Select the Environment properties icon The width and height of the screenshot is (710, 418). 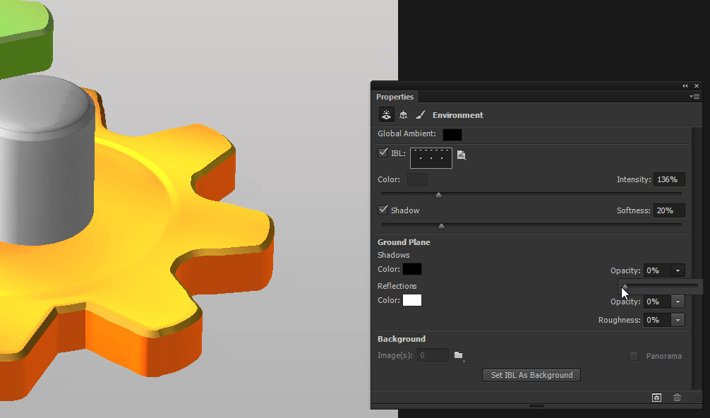point(386,115)
